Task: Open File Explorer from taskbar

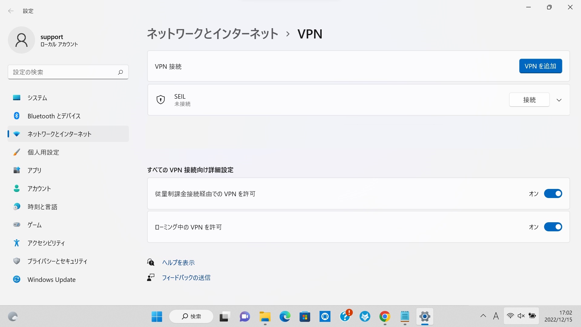Action: tap(265, 317)
